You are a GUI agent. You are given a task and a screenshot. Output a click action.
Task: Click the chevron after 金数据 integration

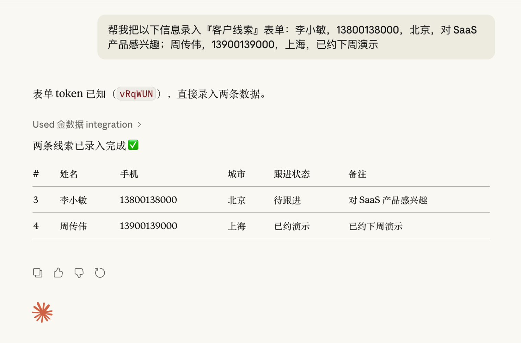[139, 125]
